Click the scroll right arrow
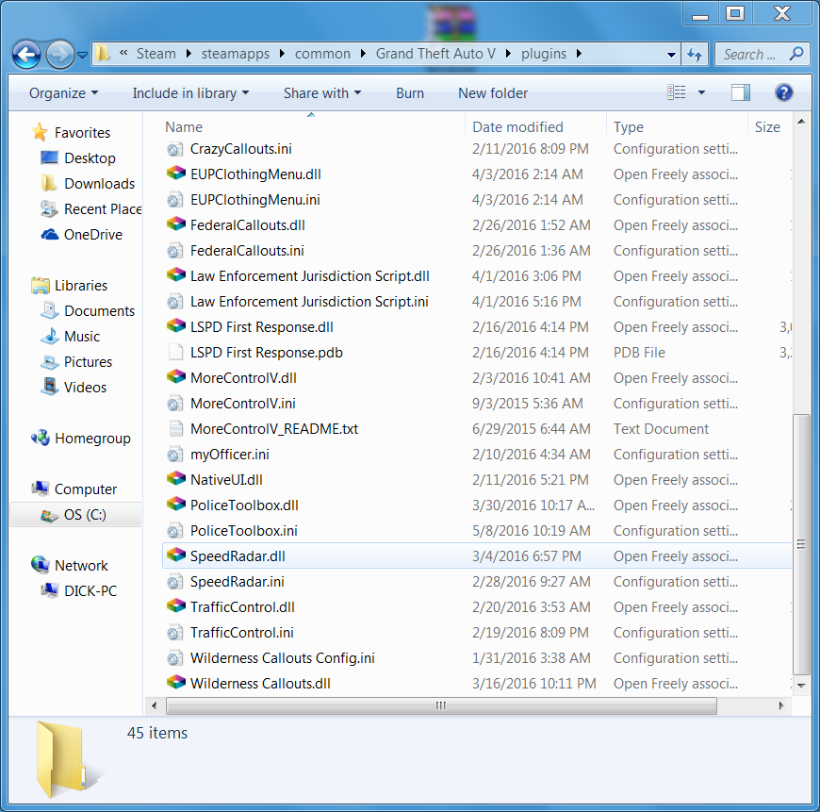Image resolution: width=820 pixels, height=812 pixels. pyautogui.click(x=781, y=705)
